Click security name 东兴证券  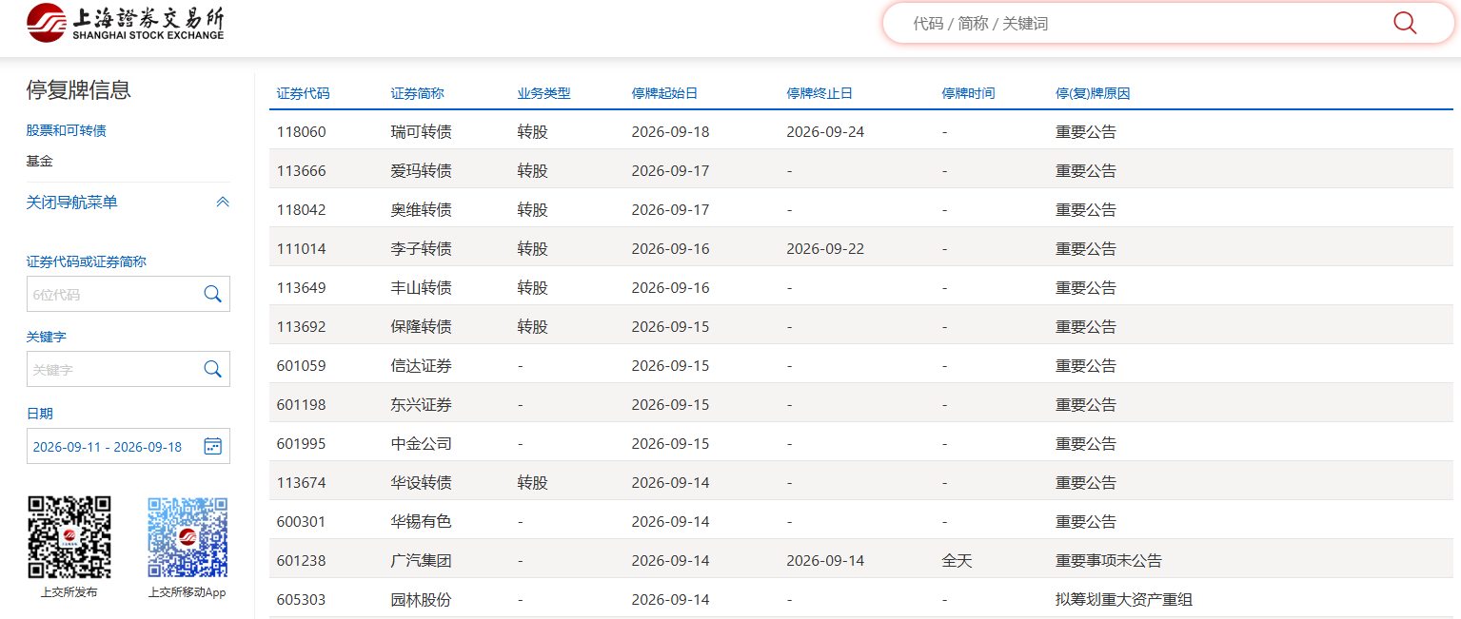pyautogui.click(x=422, y=405)
